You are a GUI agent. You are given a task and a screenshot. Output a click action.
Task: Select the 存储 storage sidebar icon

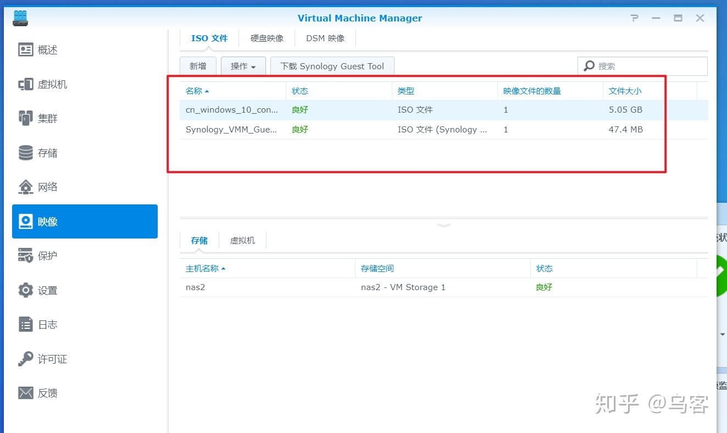click(26, 153)
